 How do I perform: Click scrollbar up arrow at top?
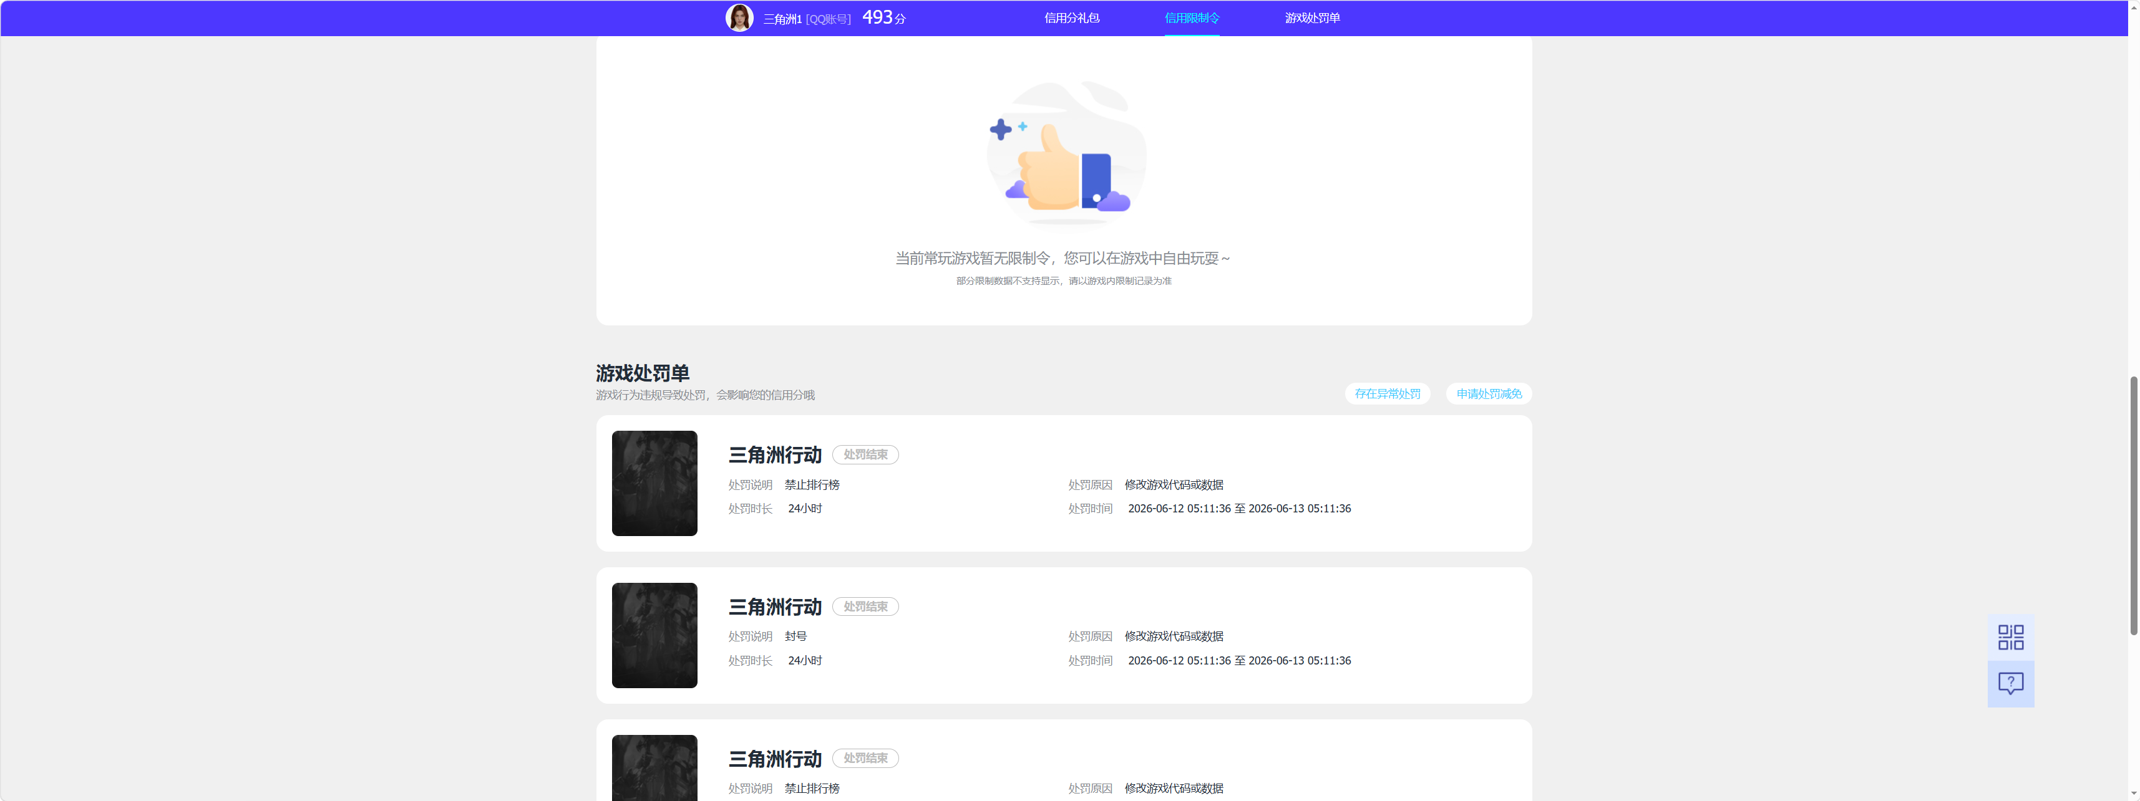point(2133,7)
